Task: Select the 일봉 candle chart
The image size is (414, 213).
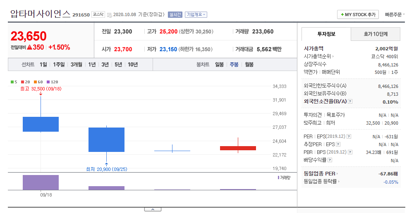Action: [x=220, y=64]
